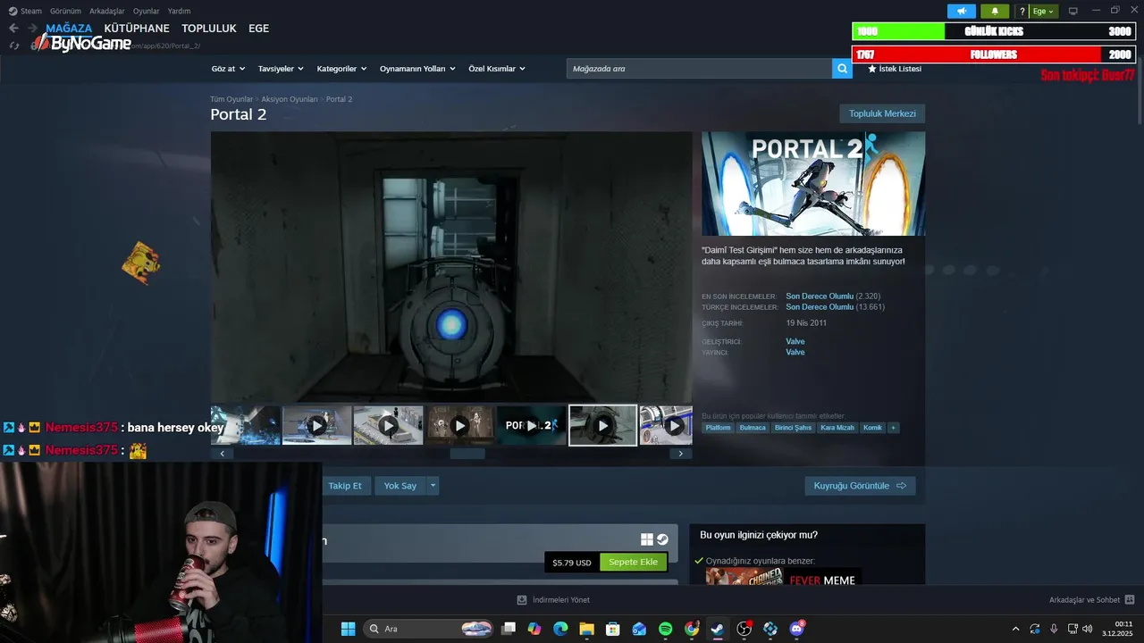Expand the Göz at dropdown
Image resolution: width=1144 pixels, height=643 pixels.
(228, 69)
